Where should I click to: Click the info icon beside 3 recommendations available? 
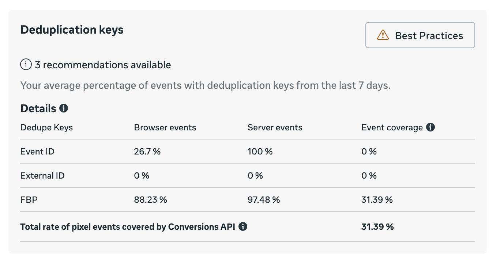point(26,65)
